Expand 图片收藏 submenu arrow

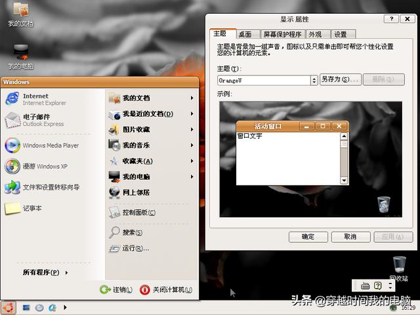tap(192, 130)
